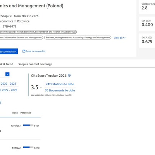Click the coverage text from 2023 to 2026

(26, 16)
